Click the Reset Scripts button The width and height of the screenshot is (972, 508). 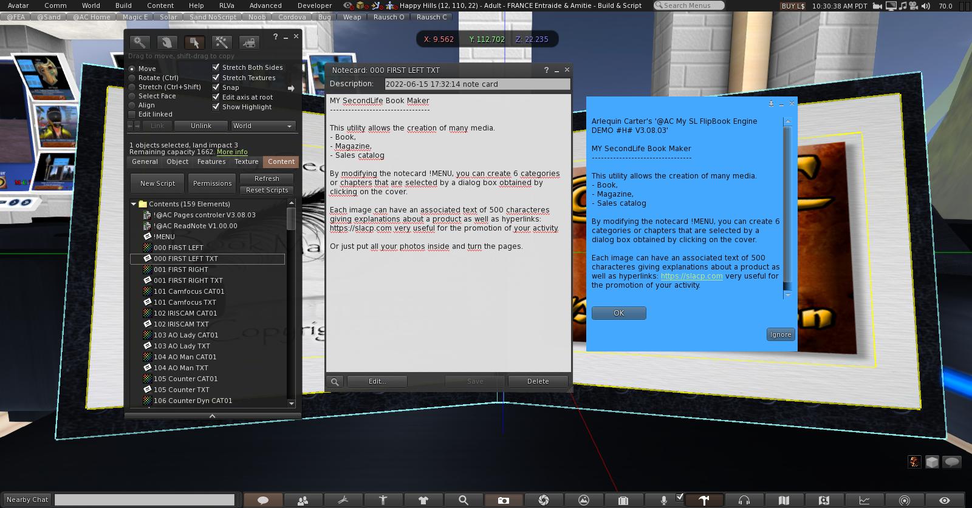click(267, 190)
